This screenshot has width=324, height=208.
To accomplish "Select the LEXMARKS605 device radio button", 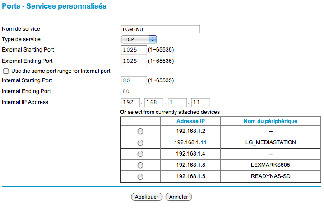I will [x=140, y=165].
